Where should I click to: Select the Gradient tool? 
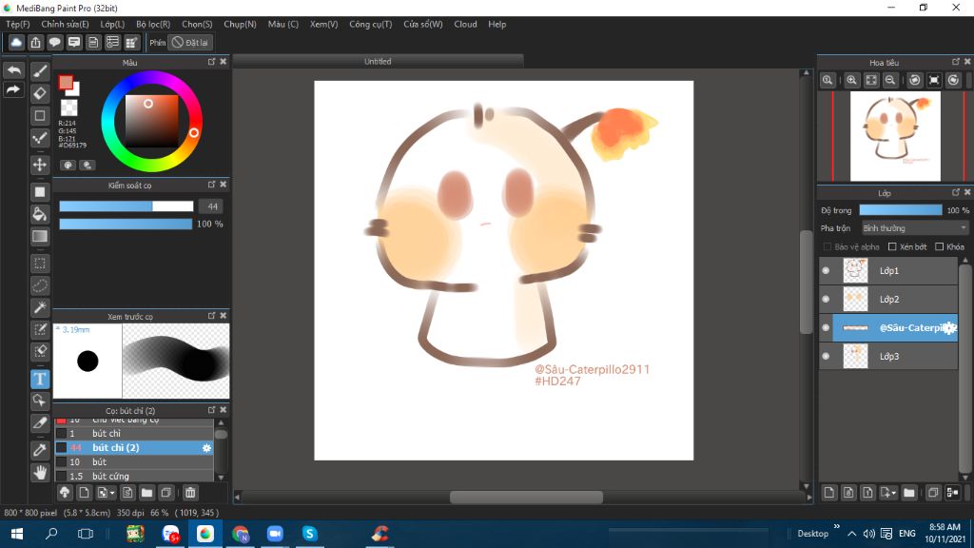click(x=40, y=236)
